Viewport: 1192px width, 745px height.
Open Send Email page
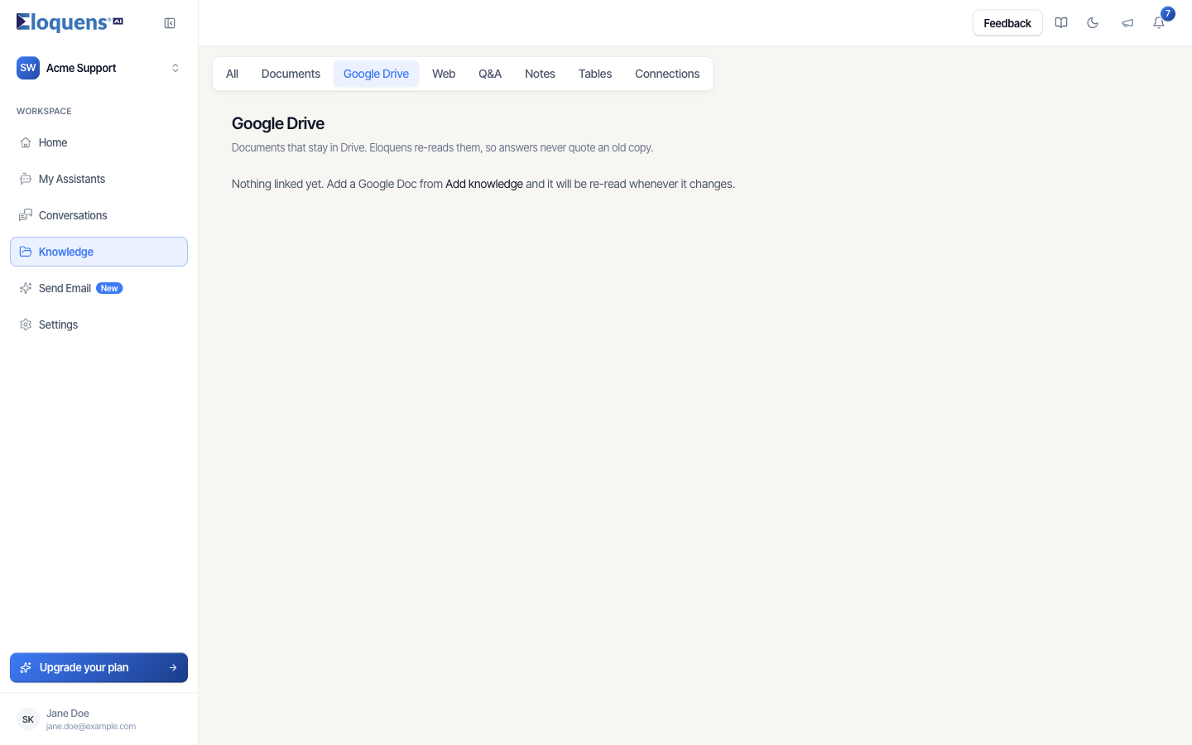[x=99, y=288]
